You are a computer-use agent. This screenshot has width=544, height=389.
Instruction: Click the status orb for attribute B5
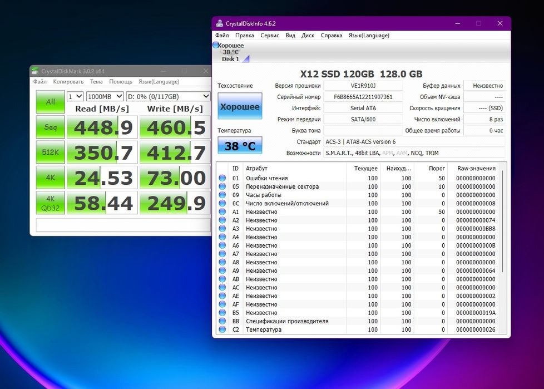(222, 313)
